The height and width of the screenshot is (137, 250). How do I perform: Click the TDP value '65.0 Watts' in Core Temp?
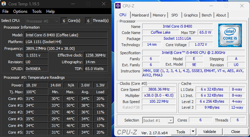[x=96, y=69]
